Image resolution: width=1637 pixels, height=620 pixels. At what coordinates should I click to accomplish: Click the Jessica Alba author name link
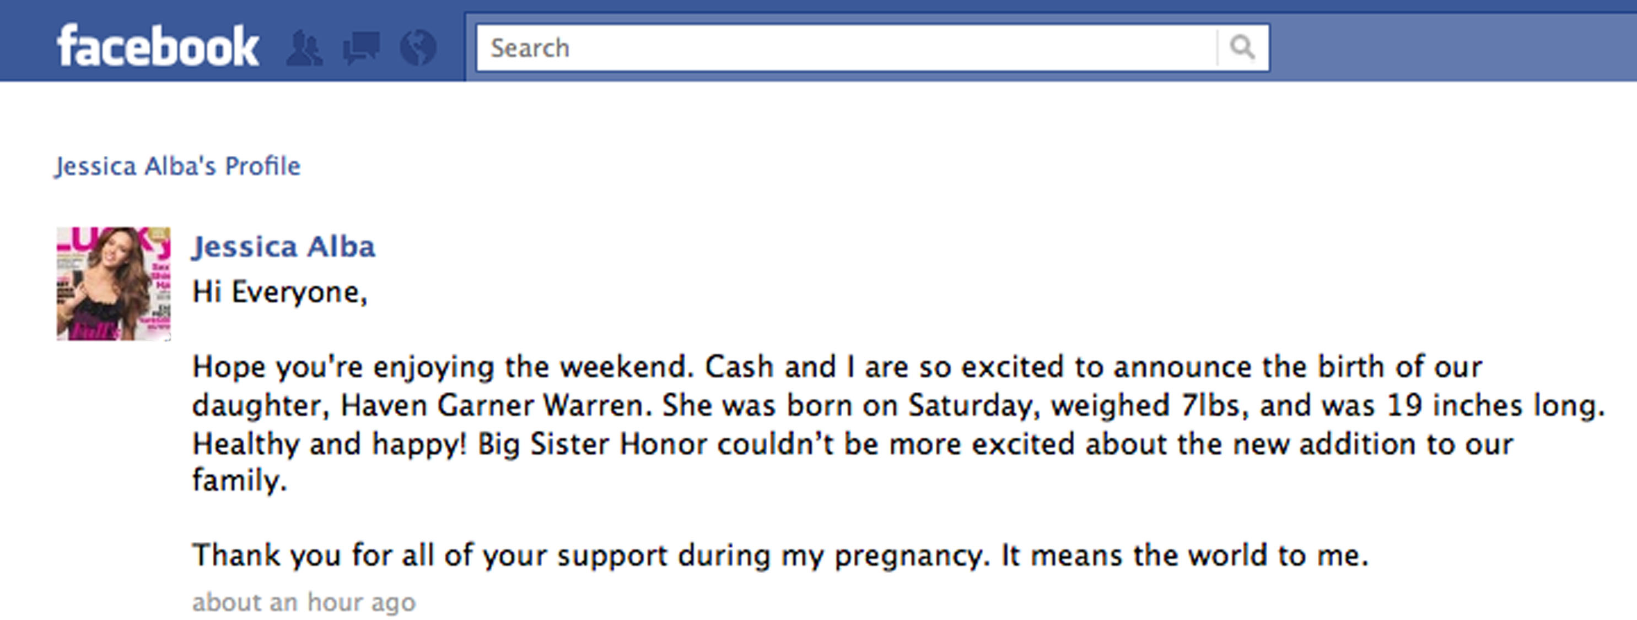(x=283, y=246)
